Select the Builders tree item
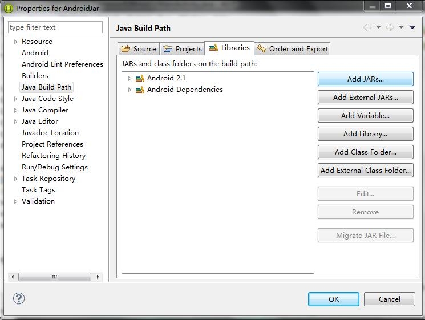 [35, 76]
